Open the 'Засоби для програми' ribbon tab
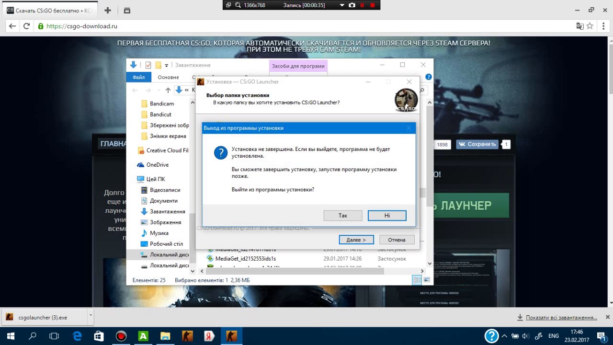Viewport: 613px width, 345px height. [x=298, y=66]
